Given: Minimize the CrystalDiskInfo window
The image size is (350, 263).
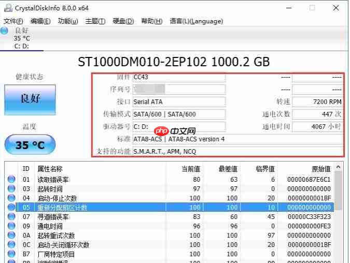Looking at the screenshot, I should (289, 8).
